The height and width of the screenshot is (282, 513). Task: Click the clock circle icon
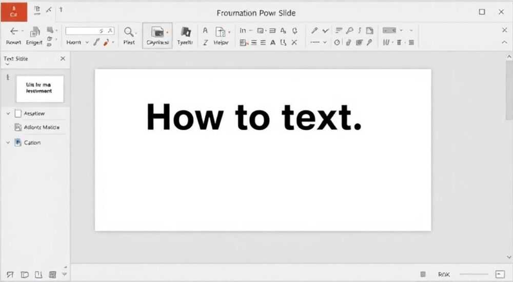click(337, 43)
